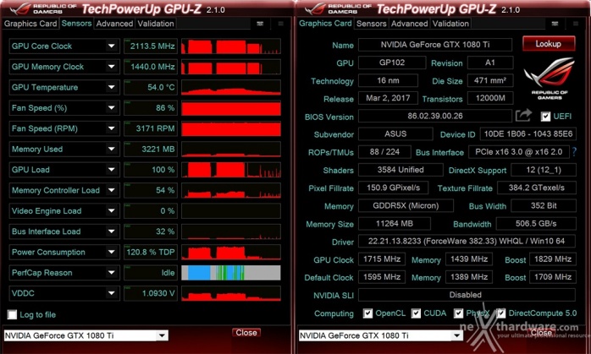Open GPU Memory Clock sensor dropdown arrow
This screenshot has width=591, height=354.
pos(112,67)
